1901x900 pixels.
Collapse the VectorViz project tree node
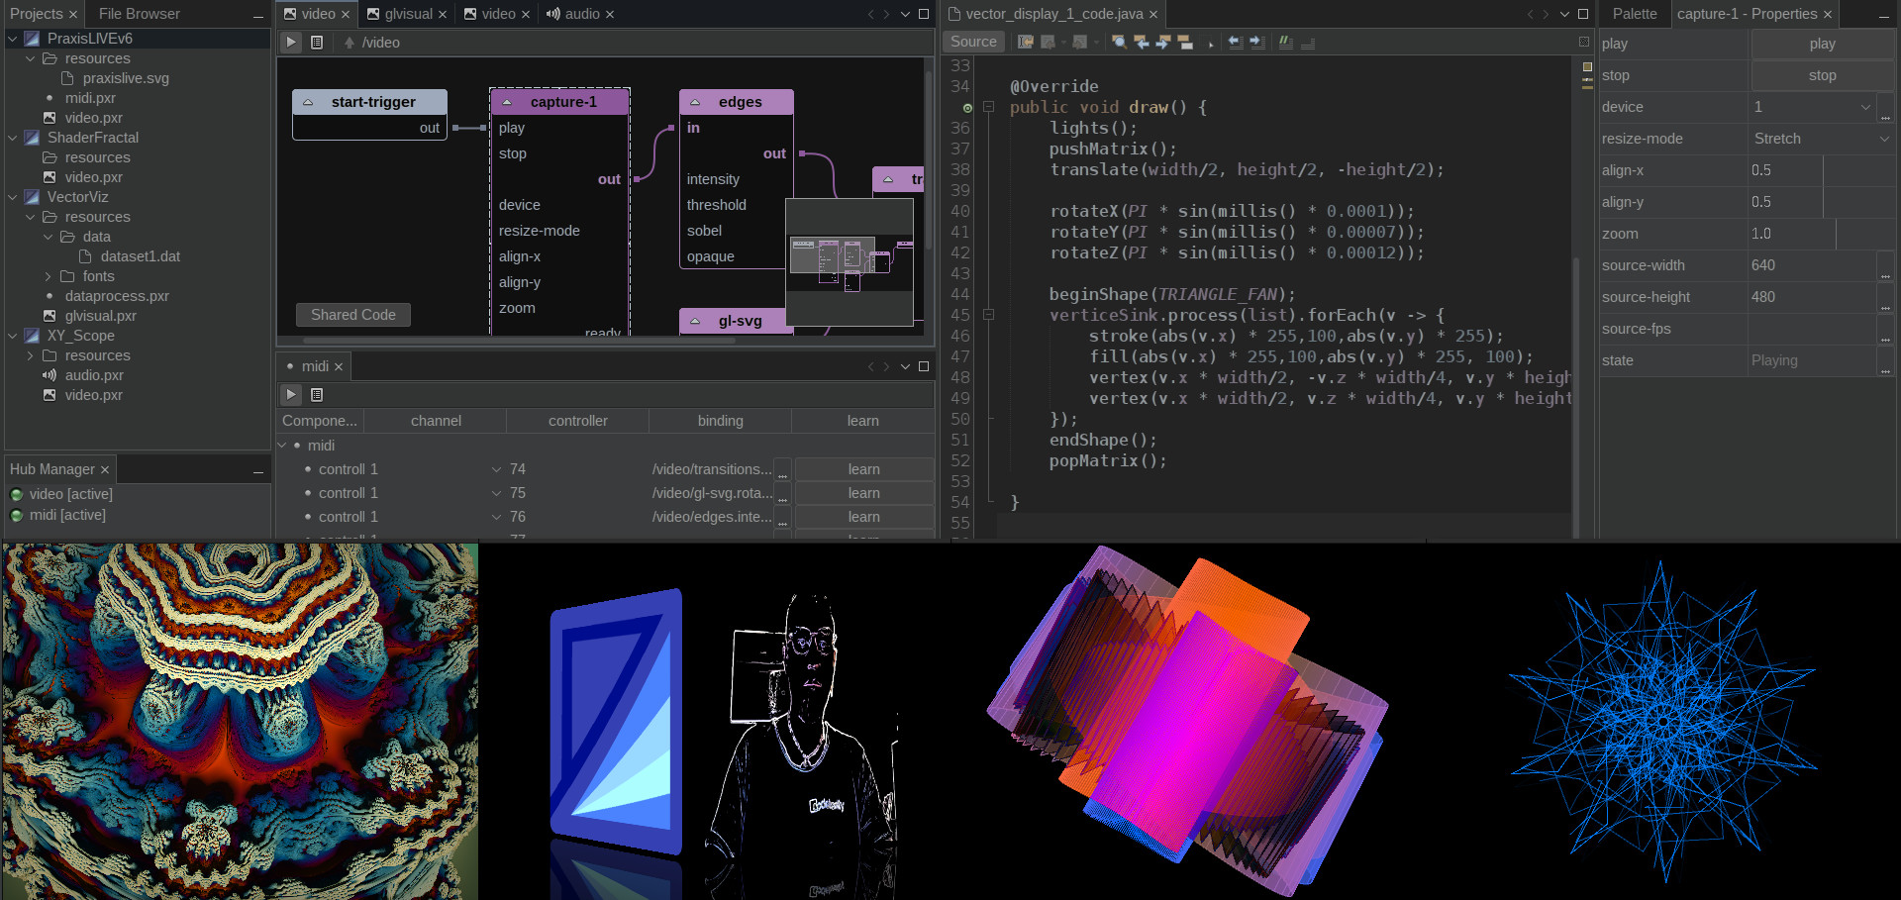point(13,197)
